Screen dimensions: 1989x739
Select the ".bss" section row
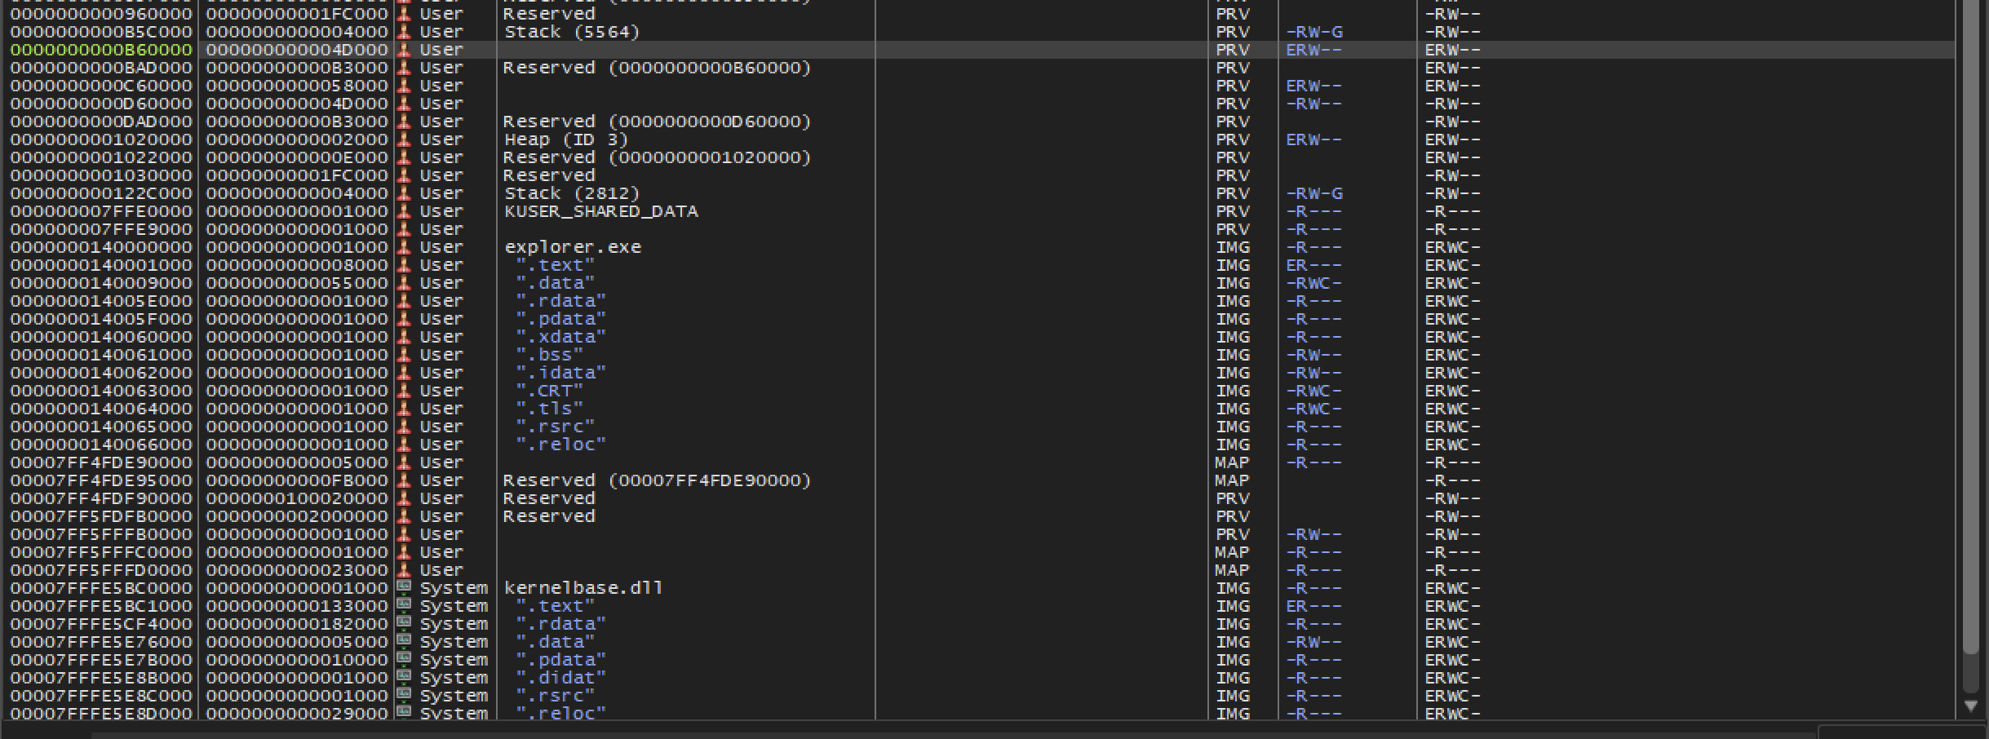pos(549,355)
